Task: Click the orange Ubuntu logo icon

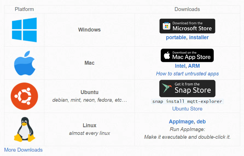Action: point(24,96)
